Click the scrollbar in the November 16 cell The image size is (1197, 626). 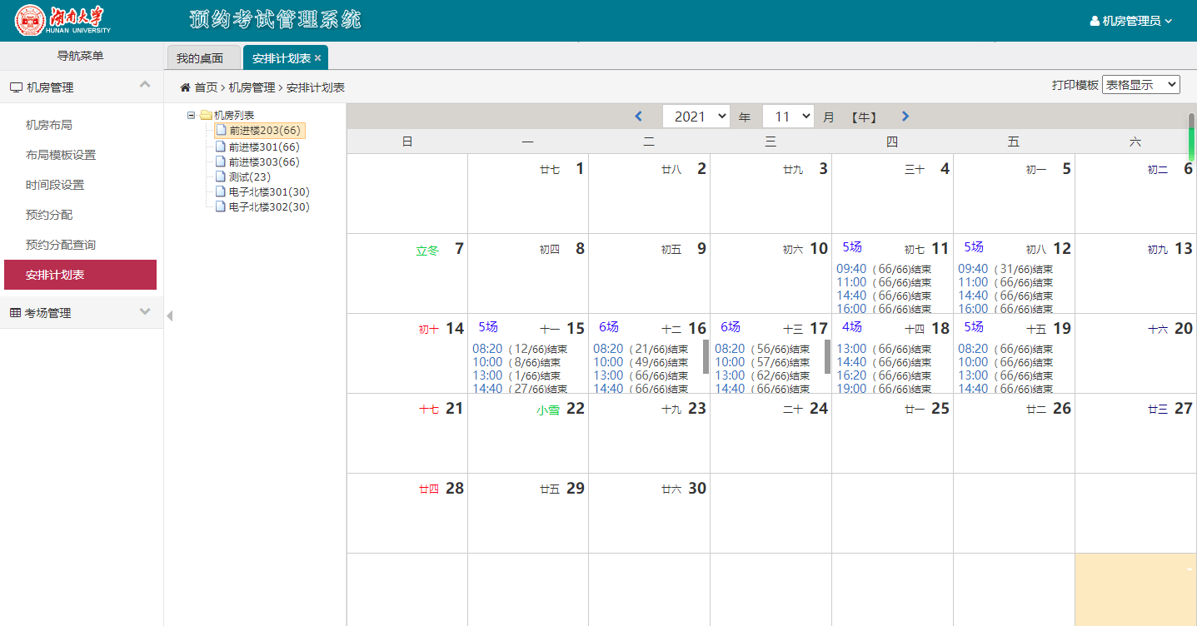pos(706,356)
